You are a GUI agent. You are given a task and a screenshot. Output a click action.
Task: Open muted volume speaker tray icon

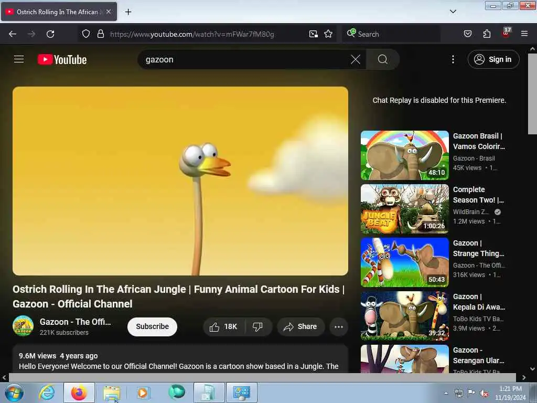click(484, 394)
